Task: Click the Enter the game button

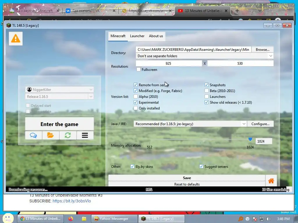Action: tap(59, 124)
